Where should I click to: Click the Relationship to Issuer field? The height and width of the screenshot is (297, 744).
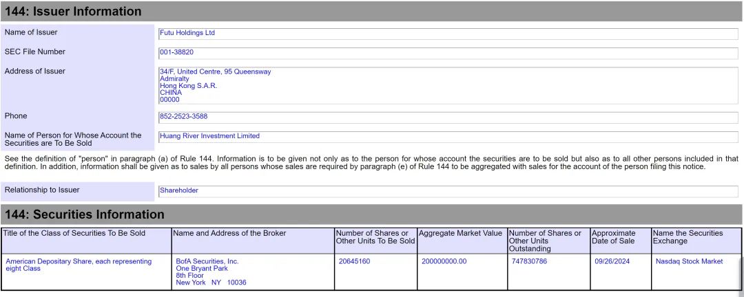[x=448, y=191]
